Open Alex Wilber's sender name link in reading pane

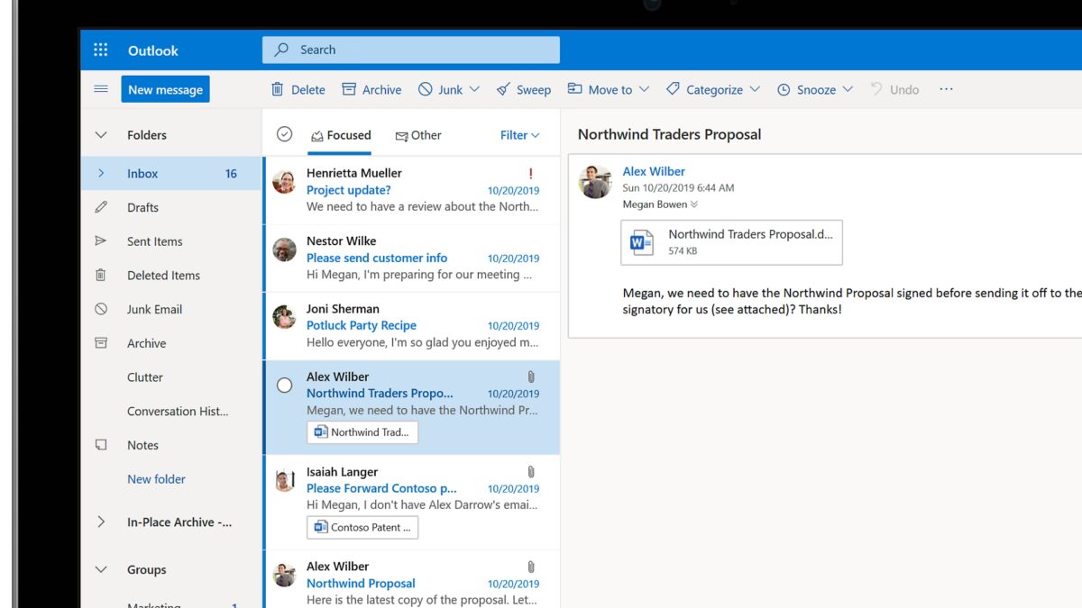point(654,171)
